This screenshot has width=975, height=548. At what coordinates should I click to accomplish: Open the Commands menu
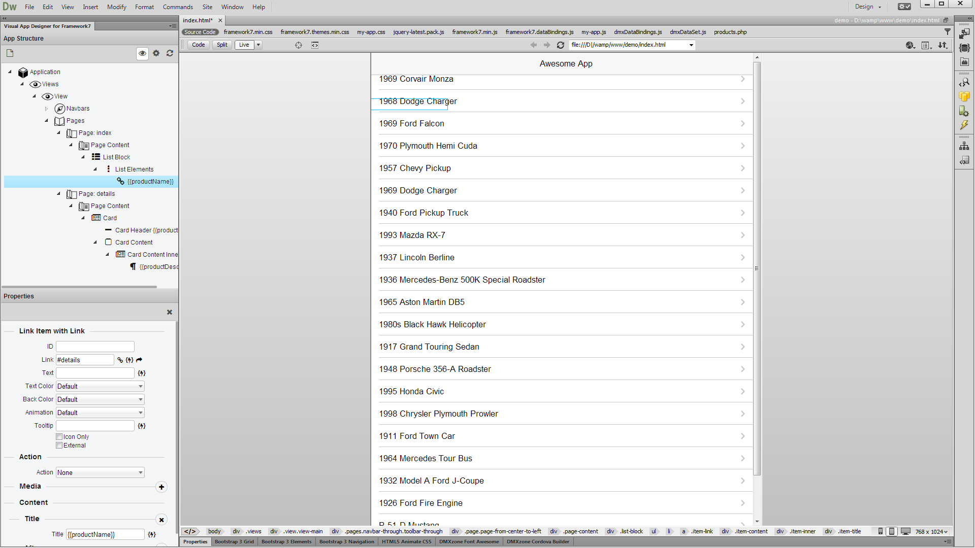[178, 7]
